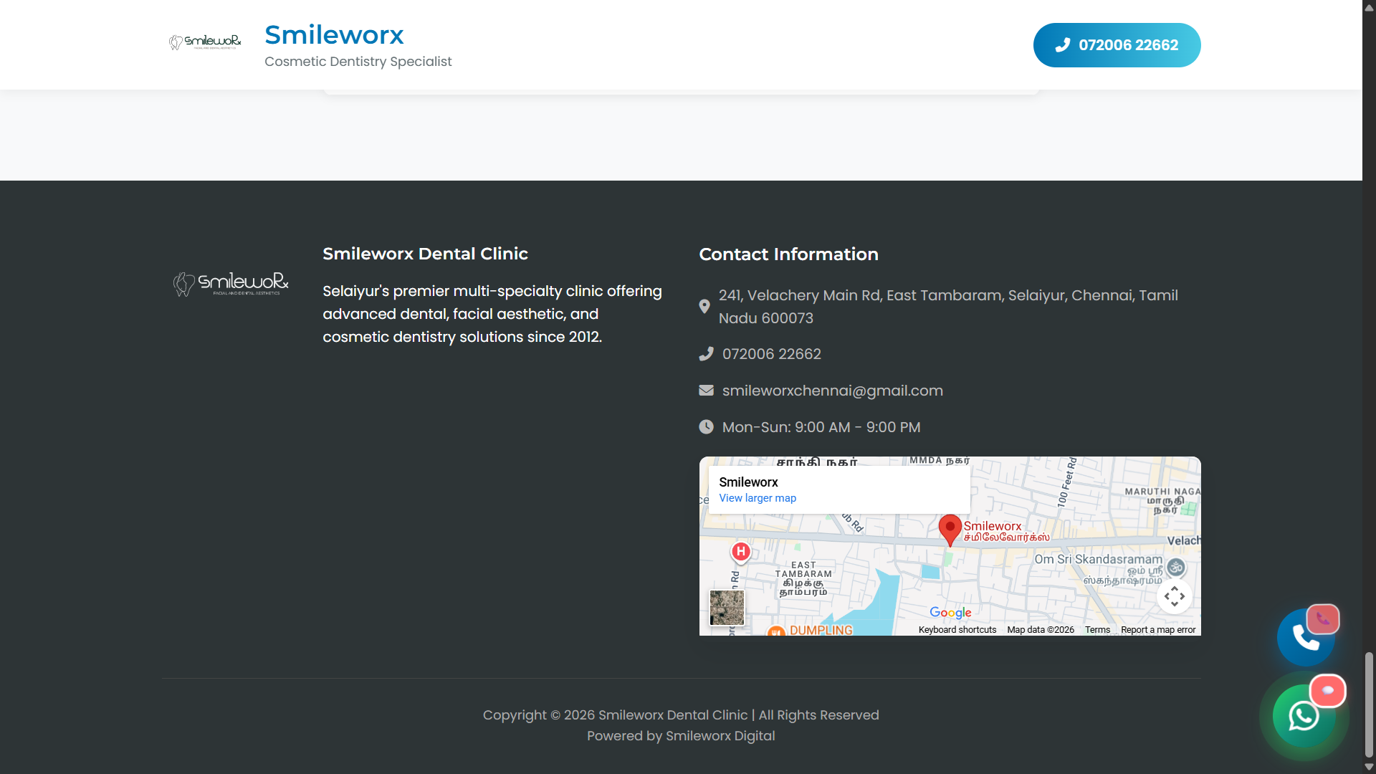Open the View larger map link
Screen dimensions: 1376x774
(758, 498)
